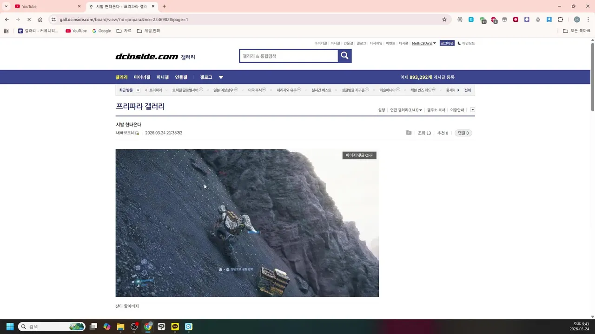Click the bookmark star in address bar
Viewport: 595px width, 334px height.
coord(444,19)
